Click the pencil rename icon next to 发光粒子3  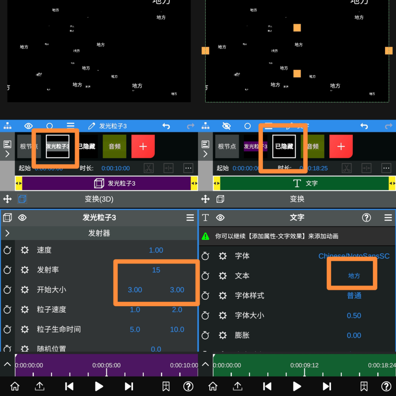click(91, 126)
